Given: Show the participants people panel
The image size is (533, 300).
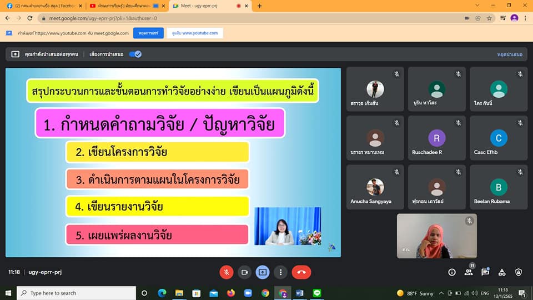Looking at the screenshot, I should (469, 272).
